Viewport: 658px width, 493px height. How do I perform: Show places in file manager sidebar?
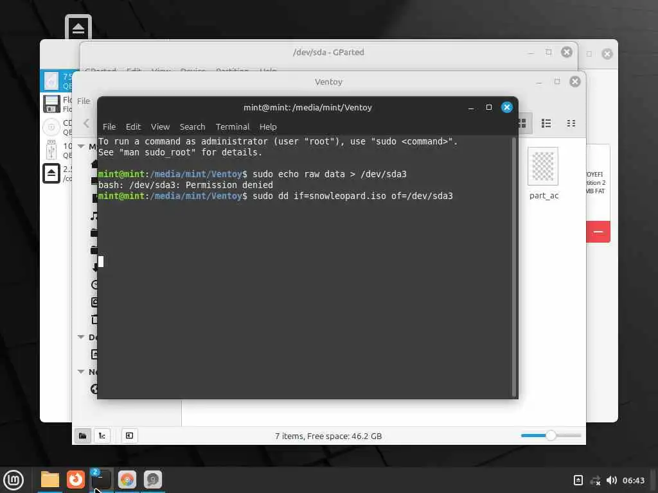(x=83, y=436)
